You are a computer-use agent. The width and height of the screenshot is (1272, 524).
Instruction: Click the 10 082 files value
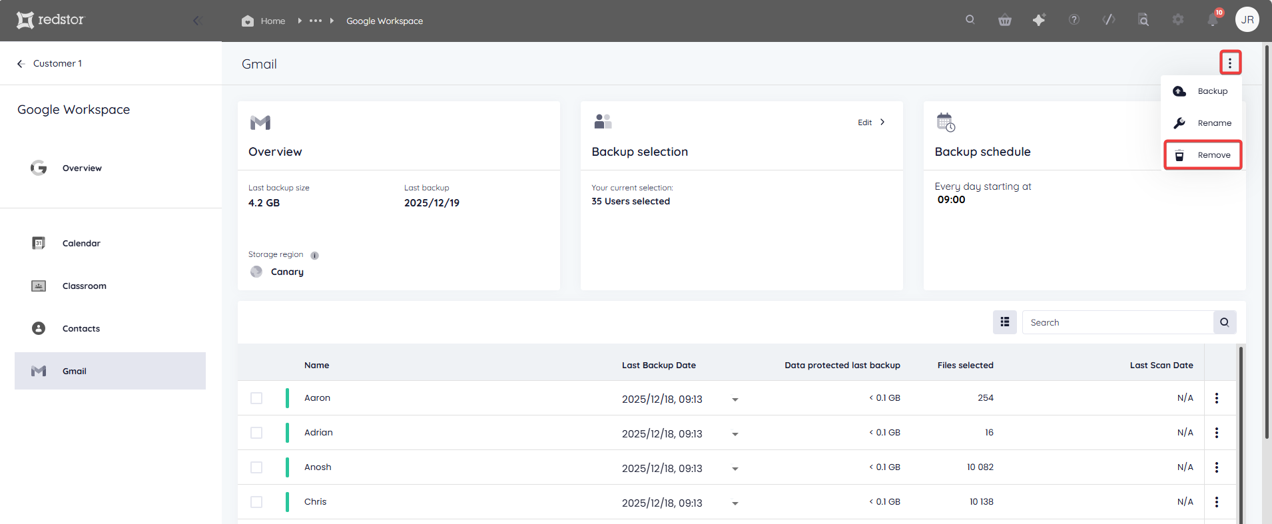[980, 467]
